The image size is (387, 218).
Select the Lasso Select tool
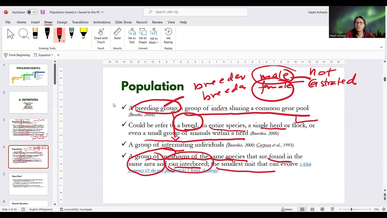click(x=23, y=34)
